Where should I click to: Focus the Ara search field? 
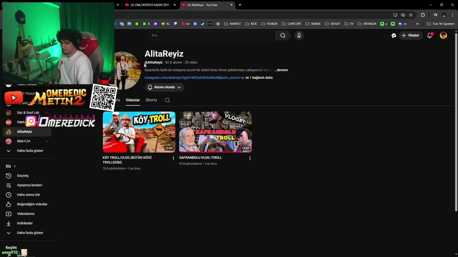[x=211, y=35]
